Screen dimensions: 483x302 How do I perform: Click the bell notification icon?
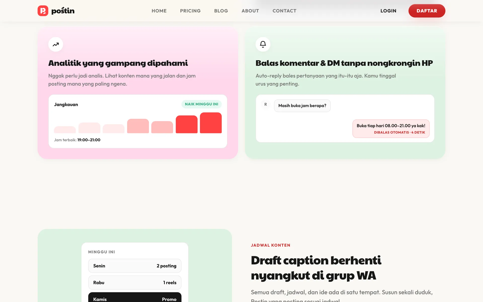[263, 44]
